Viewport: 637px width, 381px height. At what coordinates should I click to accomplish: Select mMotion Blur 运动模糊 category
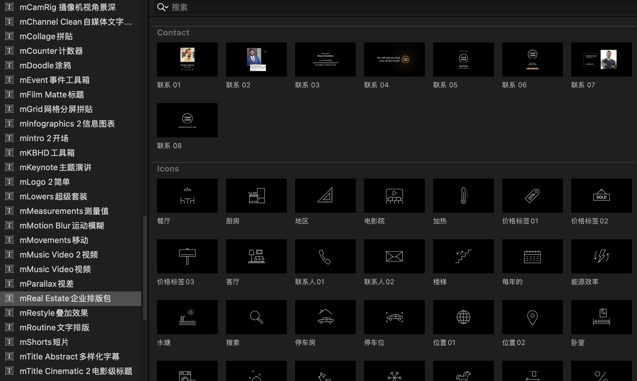[x=71, y=226]
